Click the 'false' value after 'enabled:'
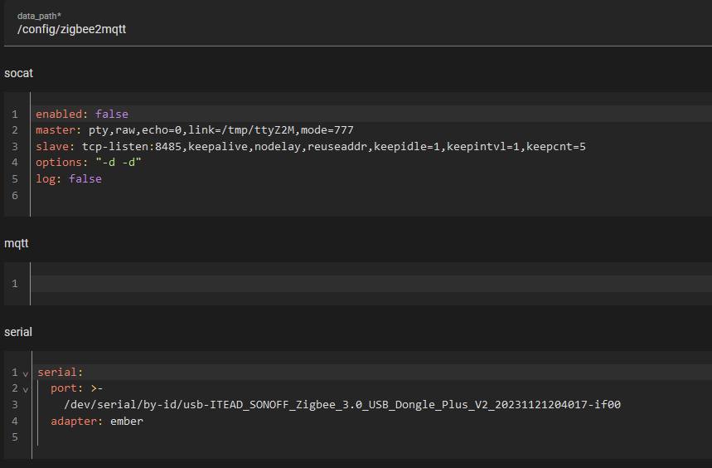 tap(112, 114)
